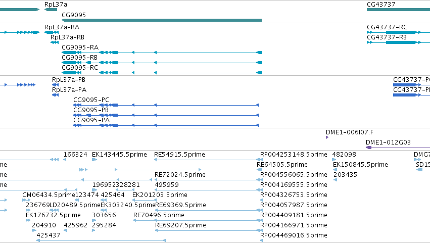Screen dimensions: 430x243
Task: Click the EK143445.5prime EST label
Action: coord(119,155)
